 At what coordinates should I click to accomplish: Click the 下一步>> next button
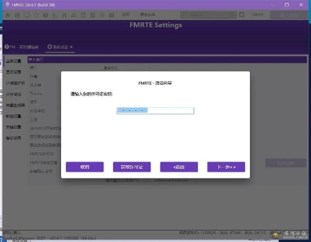point(226,167)
